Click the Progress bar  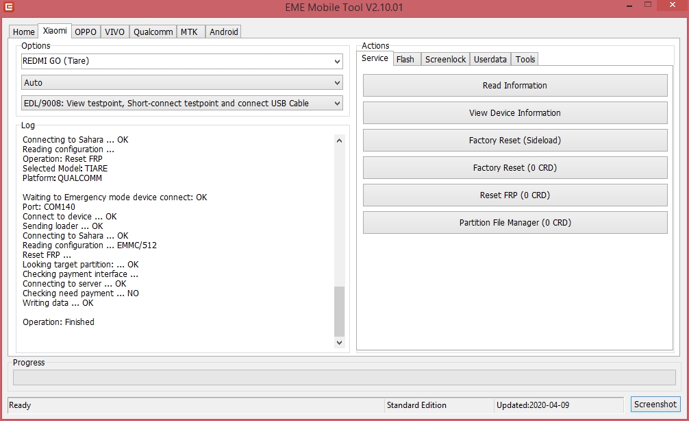[x=344, y=377]
